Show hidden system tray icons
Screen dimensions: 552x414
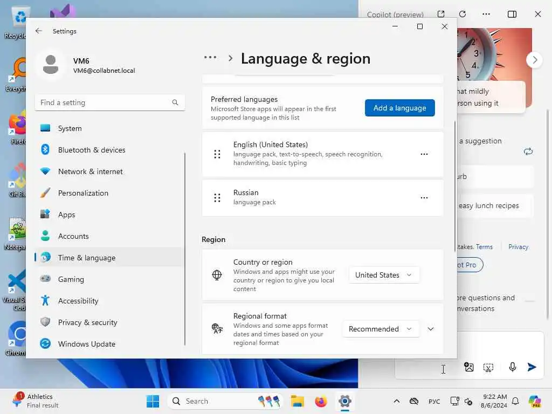[x=396, y=401]
